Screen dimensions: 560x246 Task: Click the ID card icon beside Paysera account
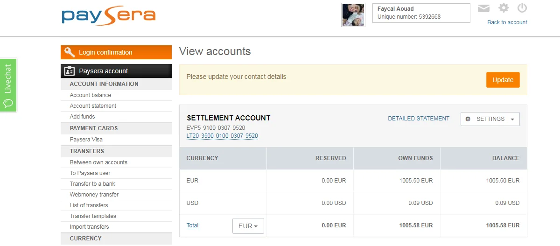[70, 71]
